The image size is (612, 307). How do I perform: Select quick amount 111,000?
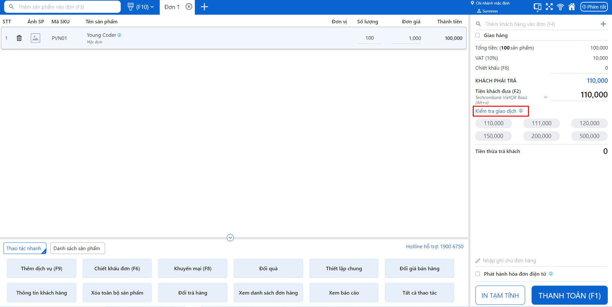click(x=541, y=123)
